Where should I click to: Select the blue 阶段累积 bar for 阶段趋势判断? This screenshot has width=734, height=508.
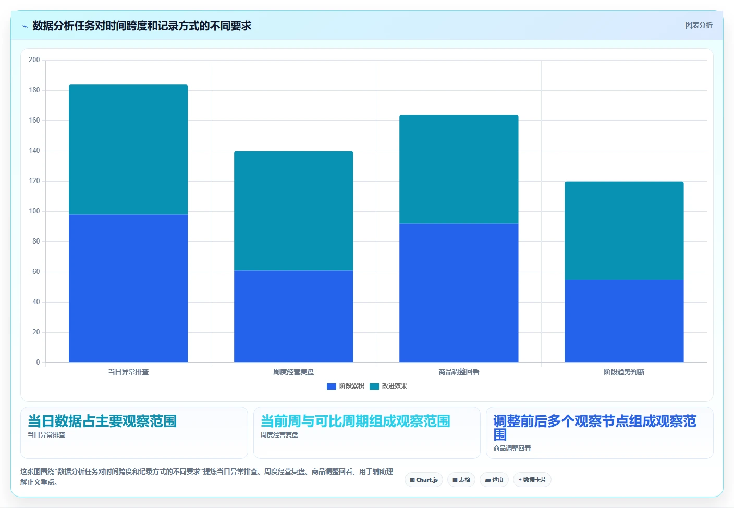(624, 321)
